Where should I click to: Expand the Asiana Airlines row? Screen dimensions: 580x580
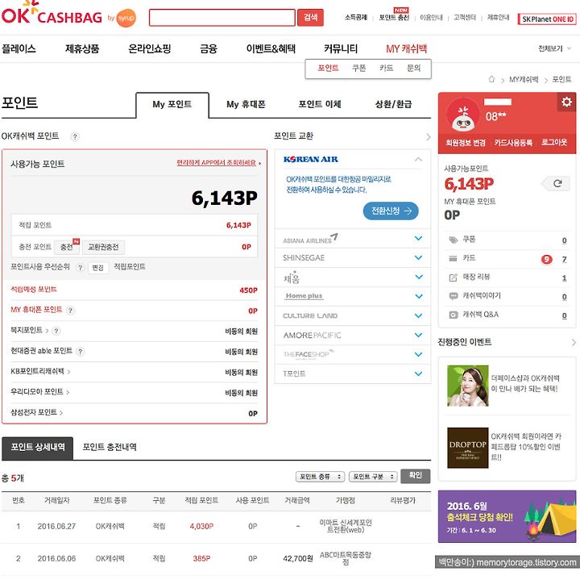[418, 238]
